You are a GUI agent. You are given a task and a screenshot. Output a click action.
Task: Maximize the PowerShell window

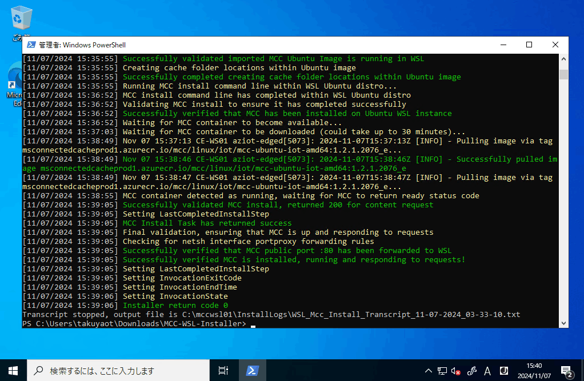[529, 45]
